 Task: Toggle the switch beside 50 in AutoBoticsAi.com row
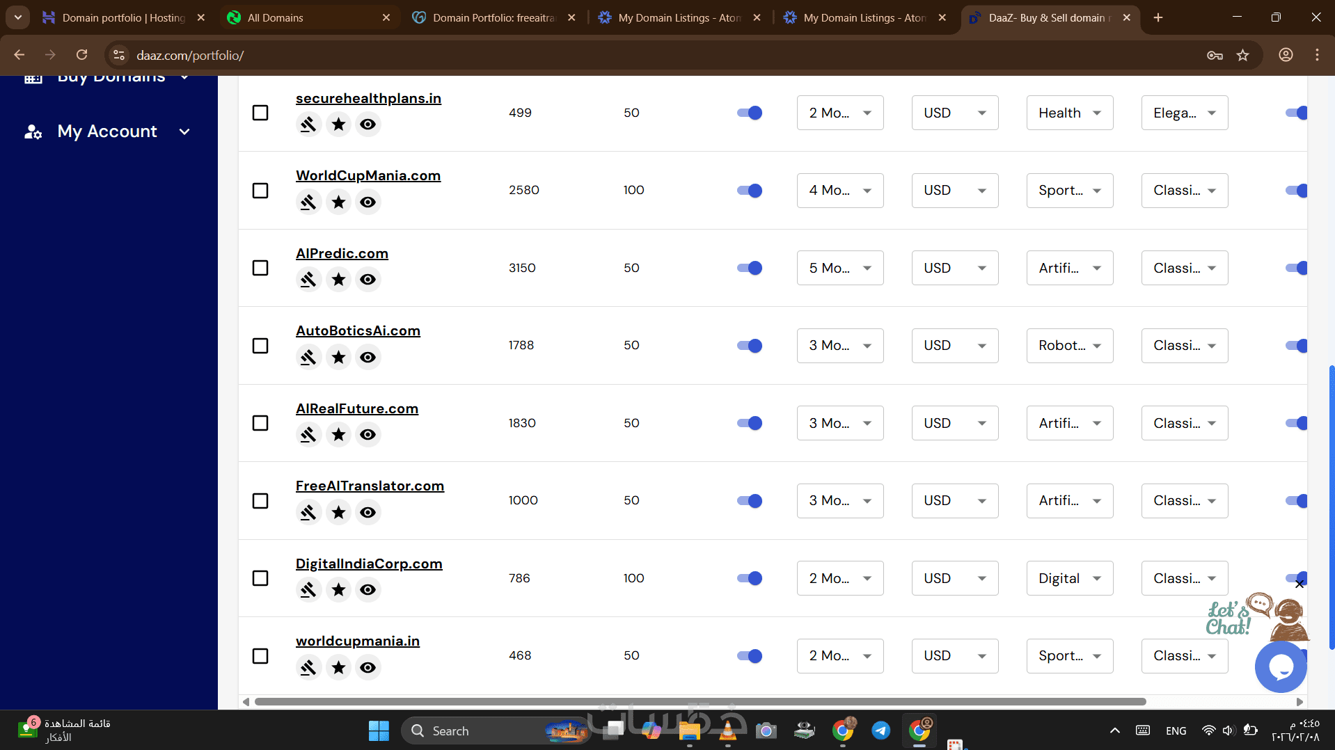[x=750, y=346]
